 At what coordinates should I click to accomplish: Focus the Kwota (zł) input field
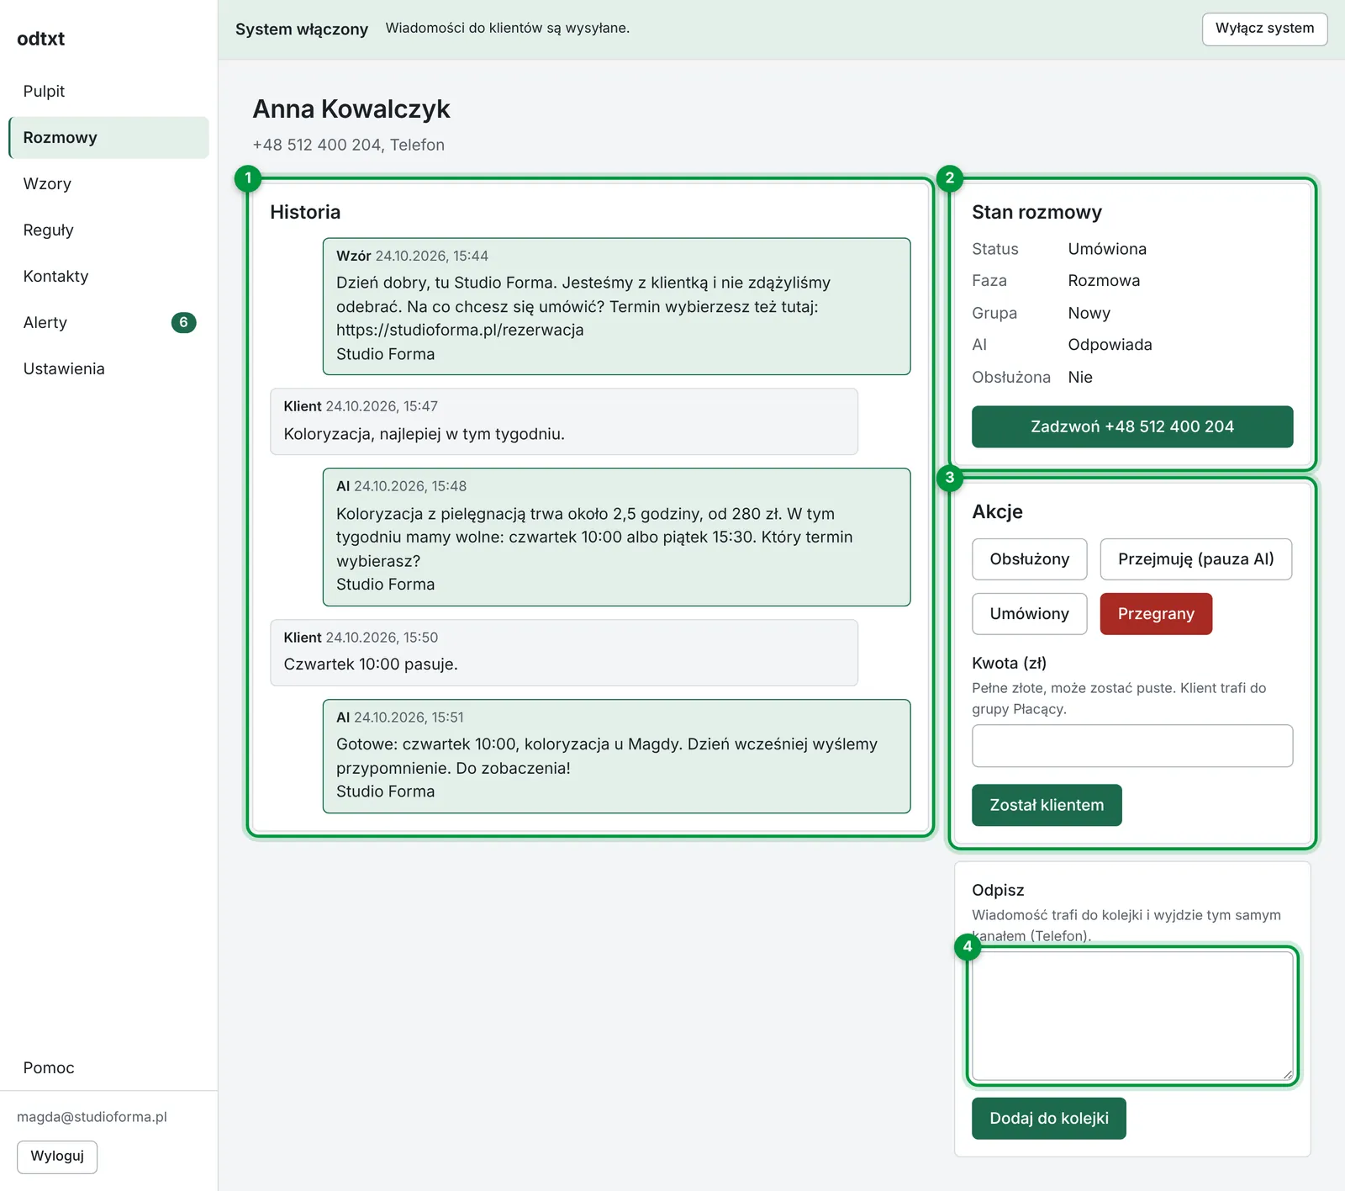tap(1132, 746)
